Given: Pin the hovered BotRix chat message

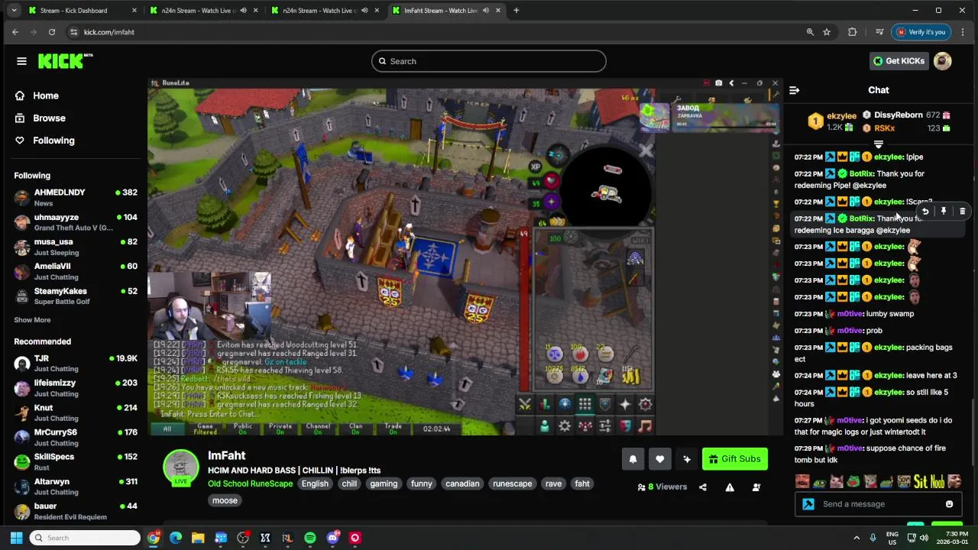Looking at the screenshot, I should coord(944,212).
